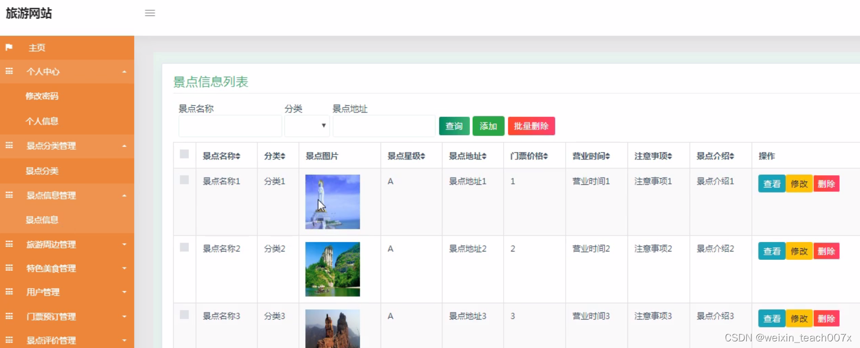Focus the 景点地址 search input field
The width and height of the screenshot is (860, 348).
(384, 126)
